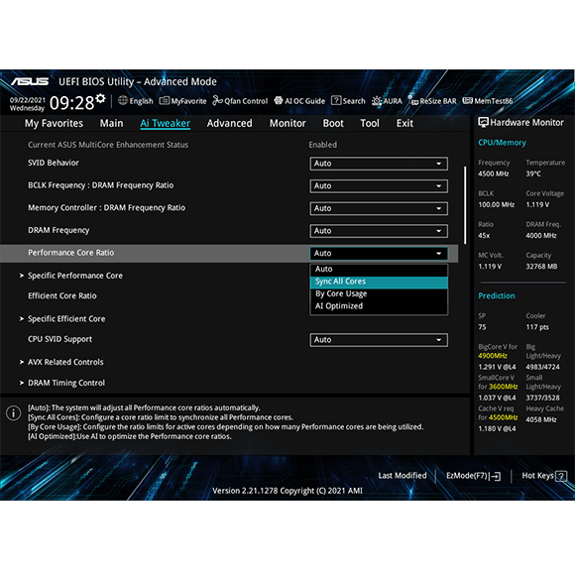Image resolution: width=575 pixels, height=575 pixels.
Task: Click the 09/22/2021 Wednesday date
Action: tap(28, 104)
